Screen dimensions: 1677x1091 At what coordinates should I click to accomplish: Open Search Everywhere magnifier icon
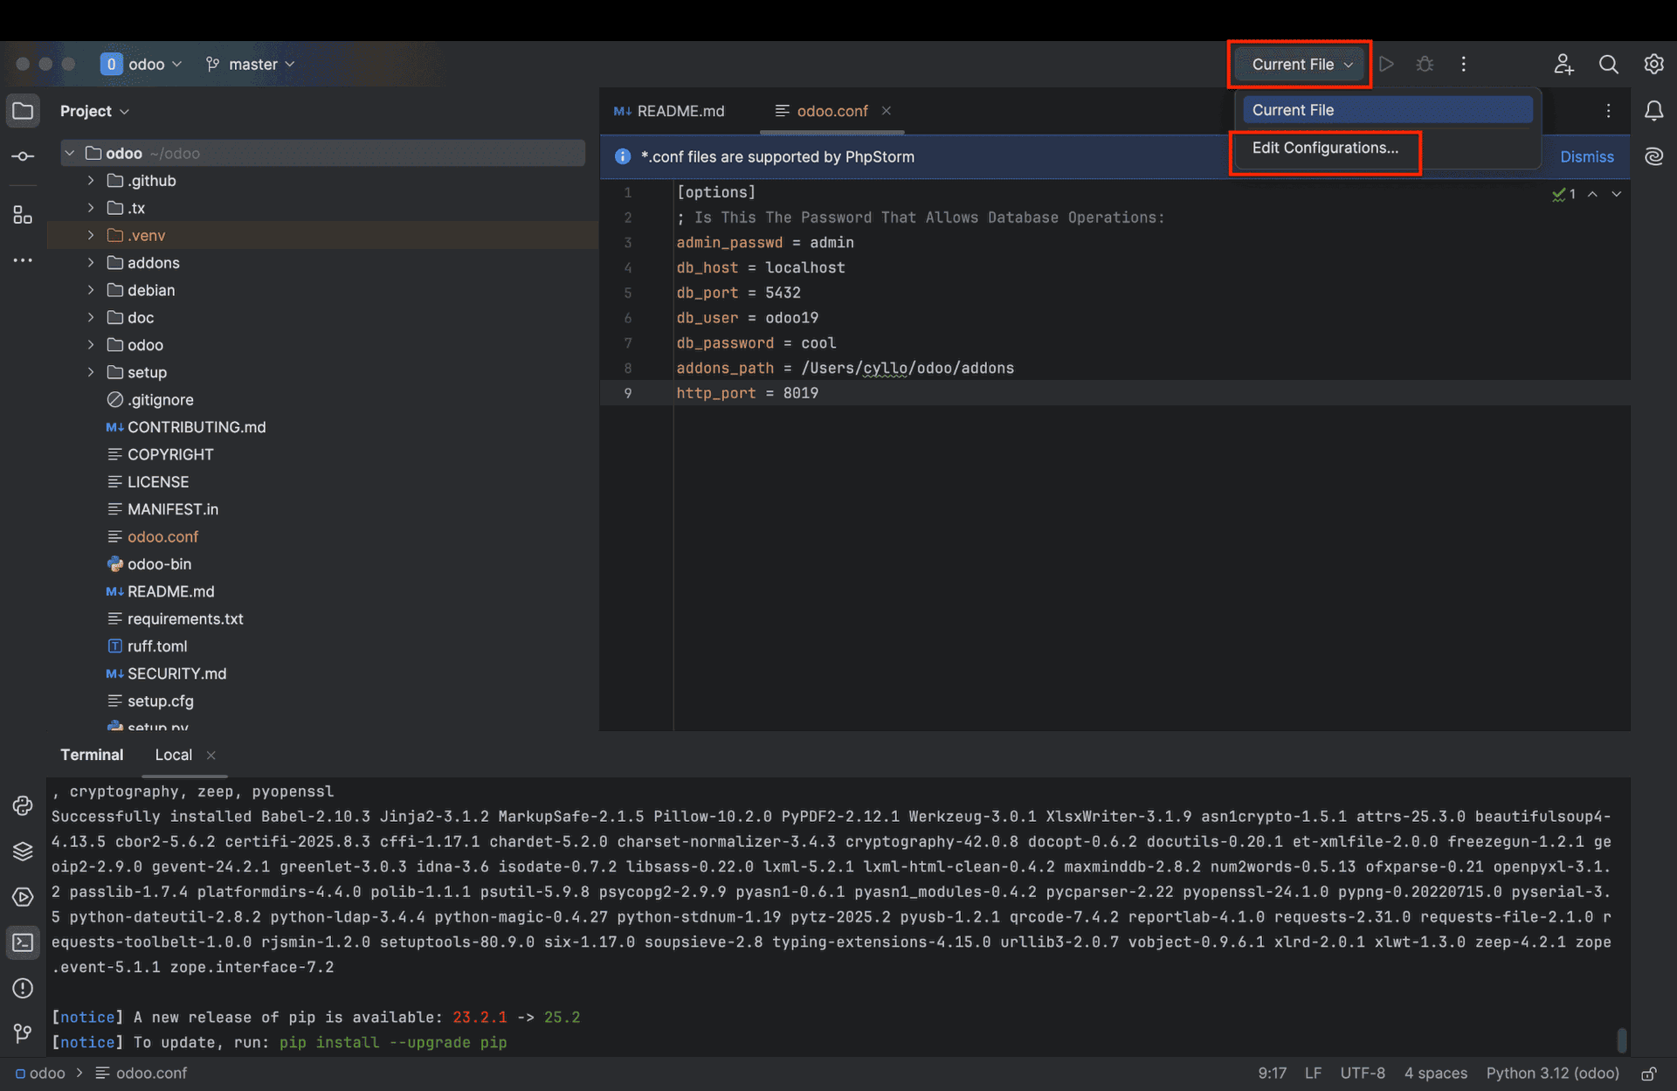[x=1608, y=64]
